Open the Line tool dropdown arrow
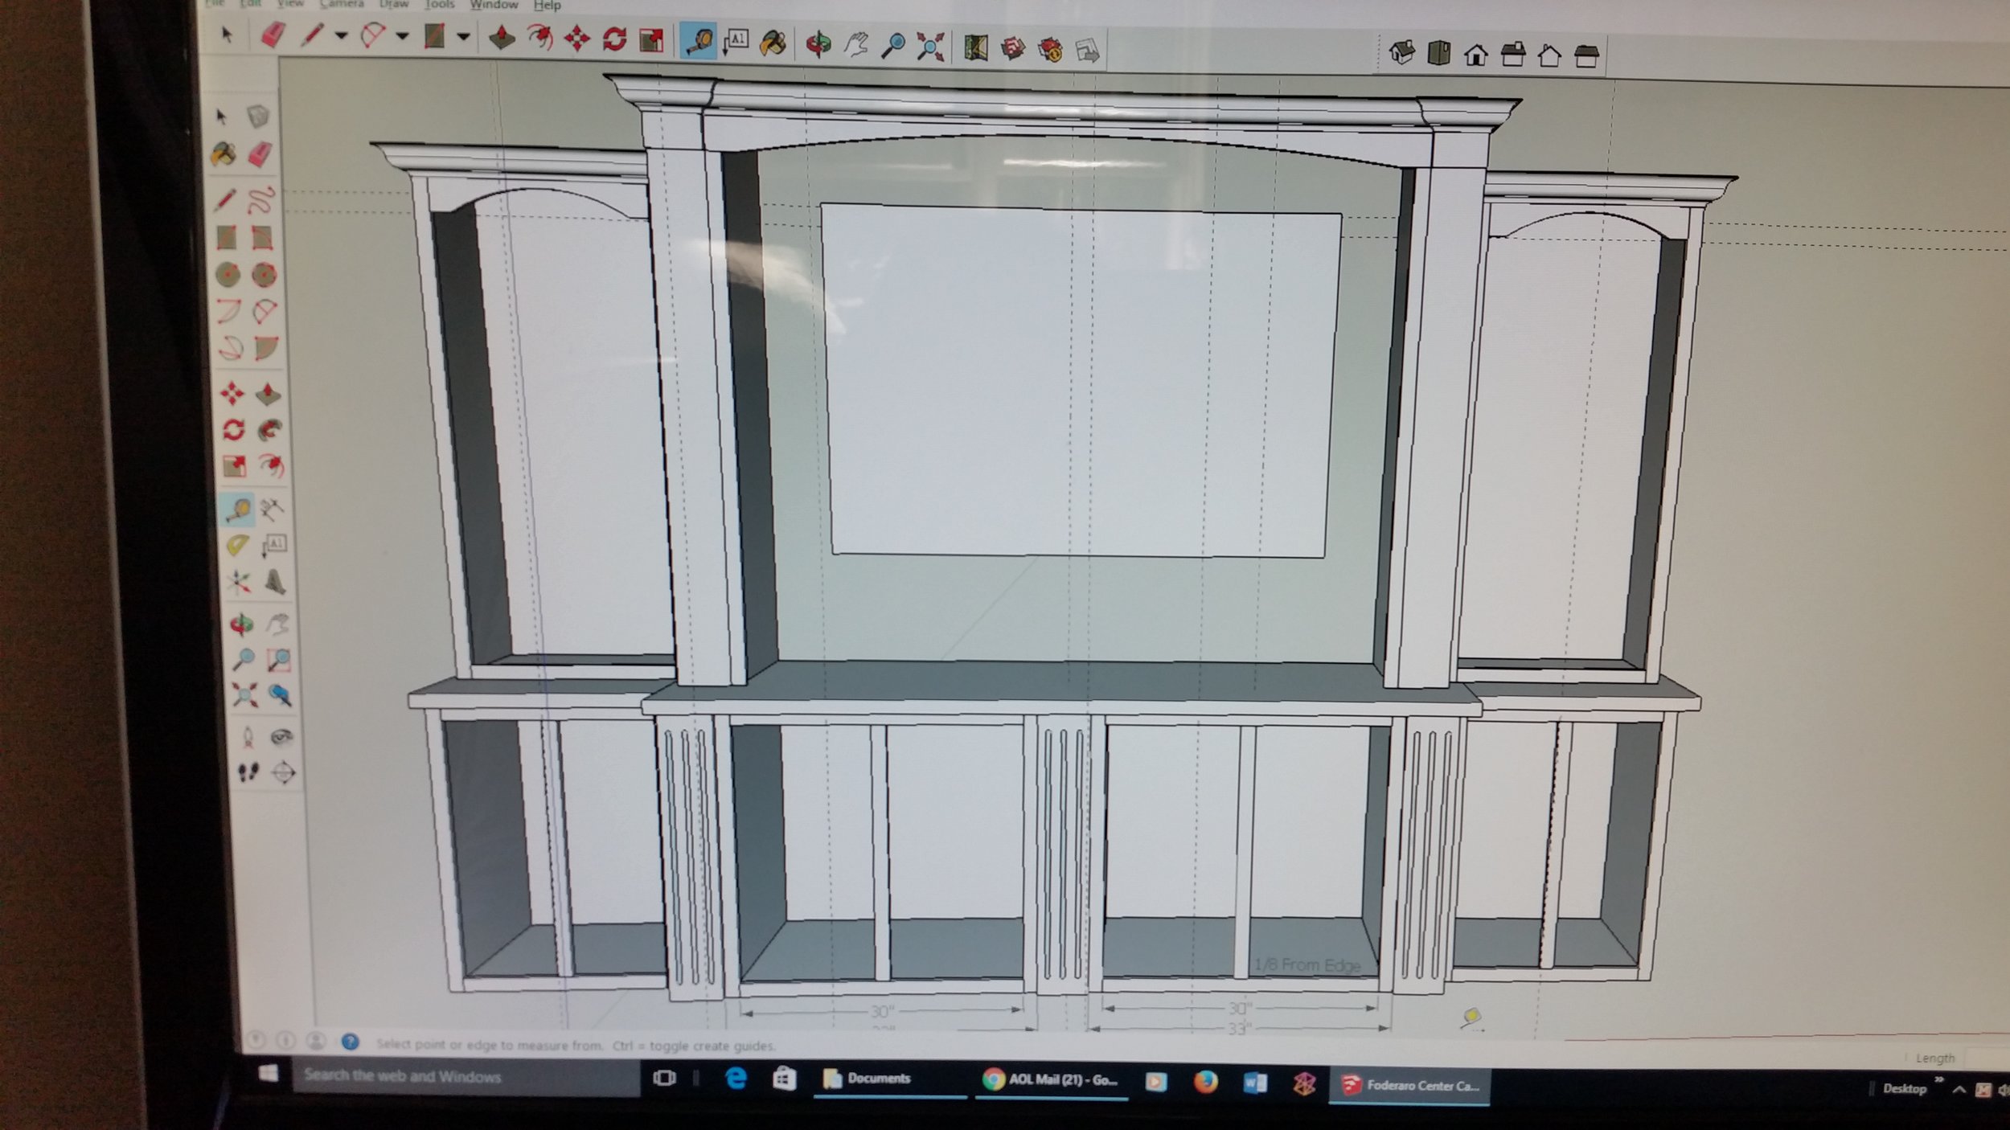The height and width of the screenshot is (1130, 2010). (x=341, y=36)
